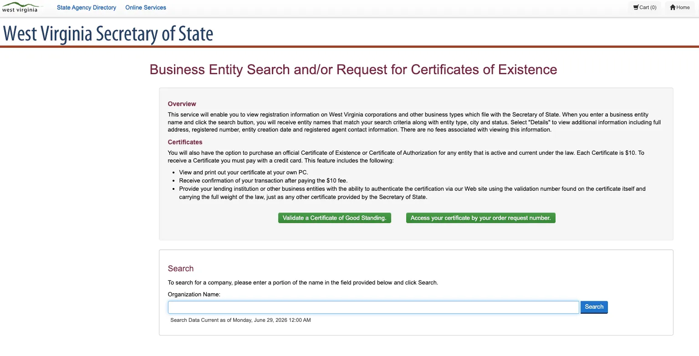
Task: Open the Online Services link
Action: (146, 8)
